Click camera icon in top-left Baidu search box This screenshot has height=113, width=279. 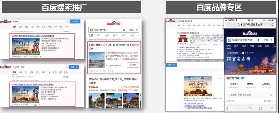(x=67, y=21)
